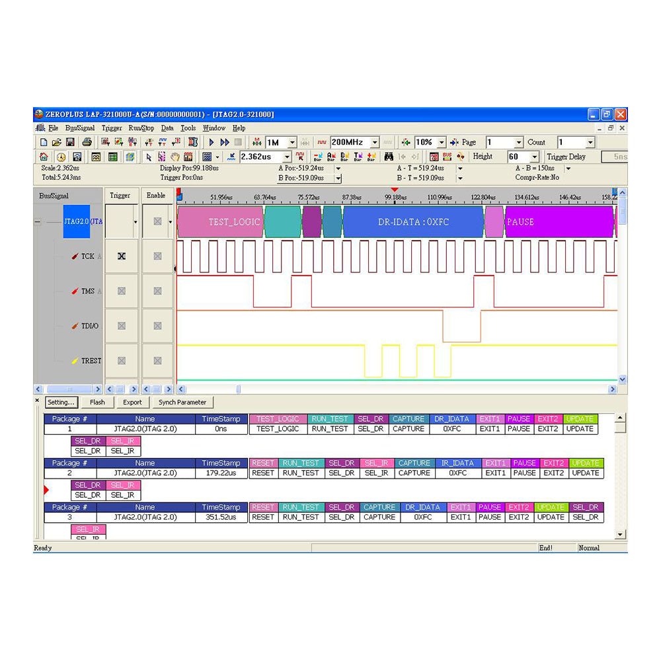
Task: Toggle Enable checkbox for TDI/O
Action: click(157, 326)
